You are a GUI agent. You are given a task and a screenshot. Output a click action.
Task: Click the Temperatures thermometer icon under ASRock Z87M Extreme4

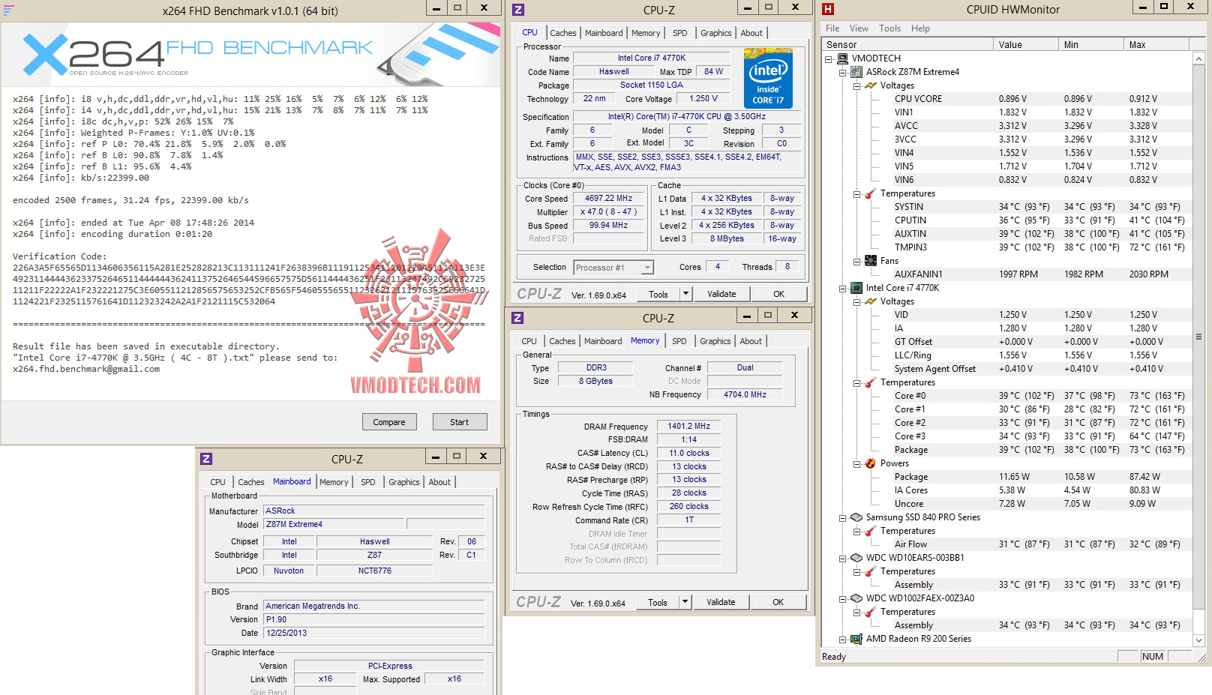[x=871, y=193]
